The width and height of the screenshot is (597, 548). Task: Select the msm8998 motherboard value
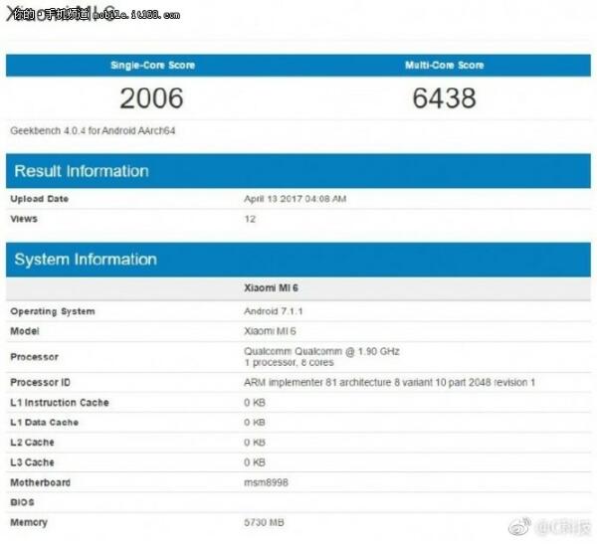pyautogui.click(x=266, y=482)
